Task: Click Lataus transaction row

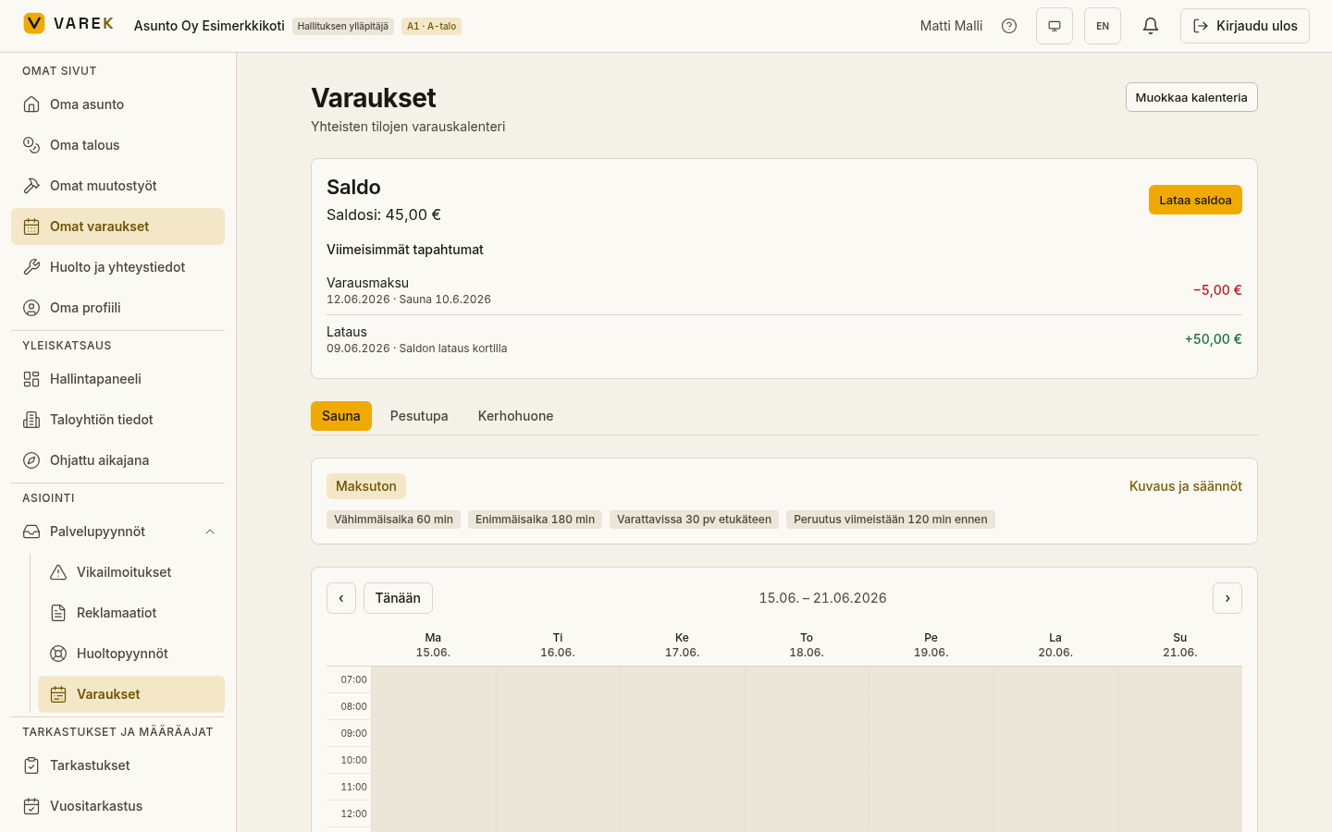Action: [784, 339]
